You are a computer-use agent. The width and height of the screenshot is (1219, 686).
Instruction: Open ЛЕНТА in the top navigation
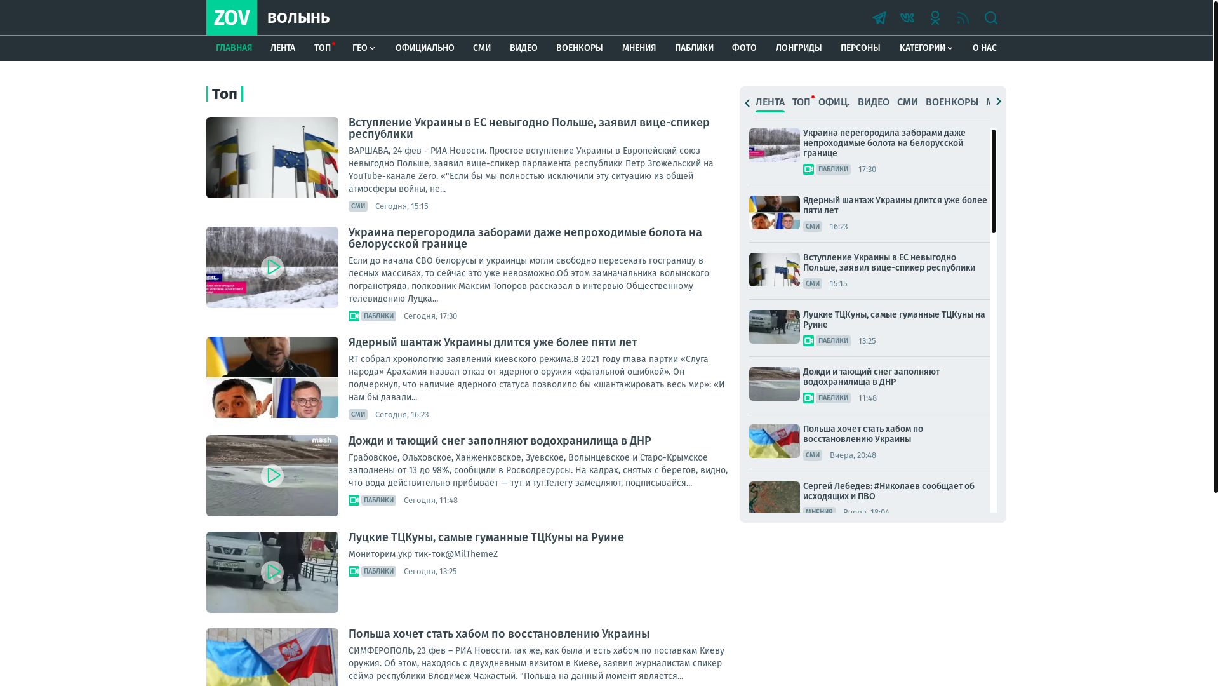[x=283, y=48]
